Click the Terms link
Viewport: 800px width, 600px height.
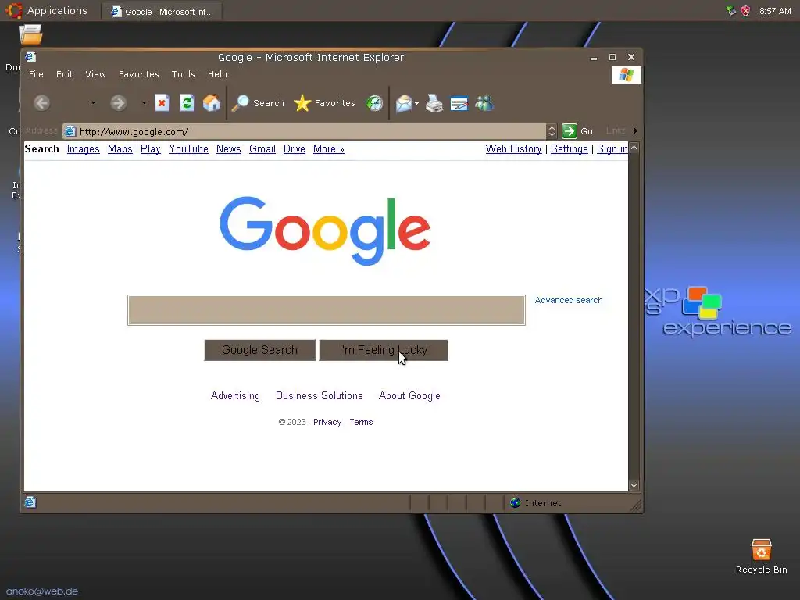click(361, 422)
